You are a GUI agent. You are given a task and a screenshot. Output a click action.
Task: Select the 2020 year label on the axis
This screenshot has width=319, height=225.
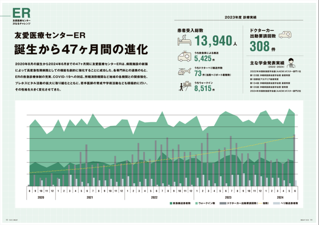(x=40, y=197)
